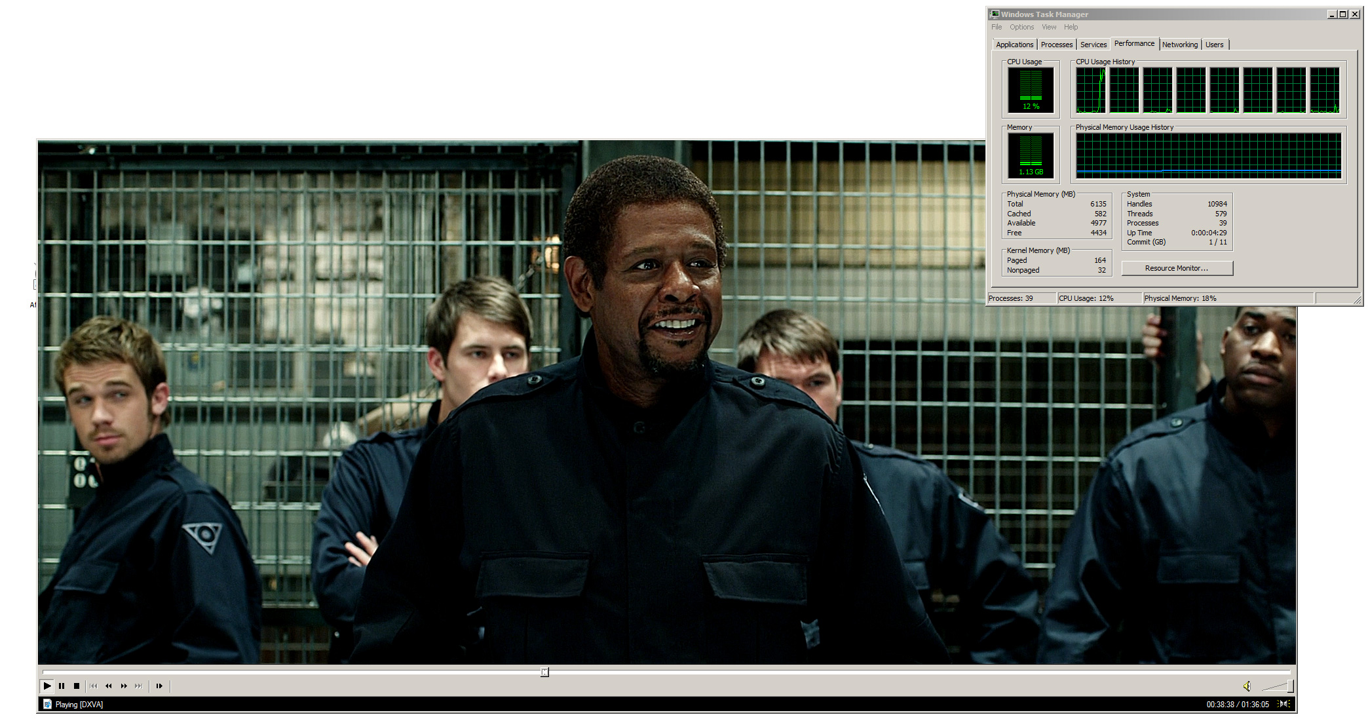1368x721 pixels.
Task: Open the Services tab
Action: pos(1093,45)
